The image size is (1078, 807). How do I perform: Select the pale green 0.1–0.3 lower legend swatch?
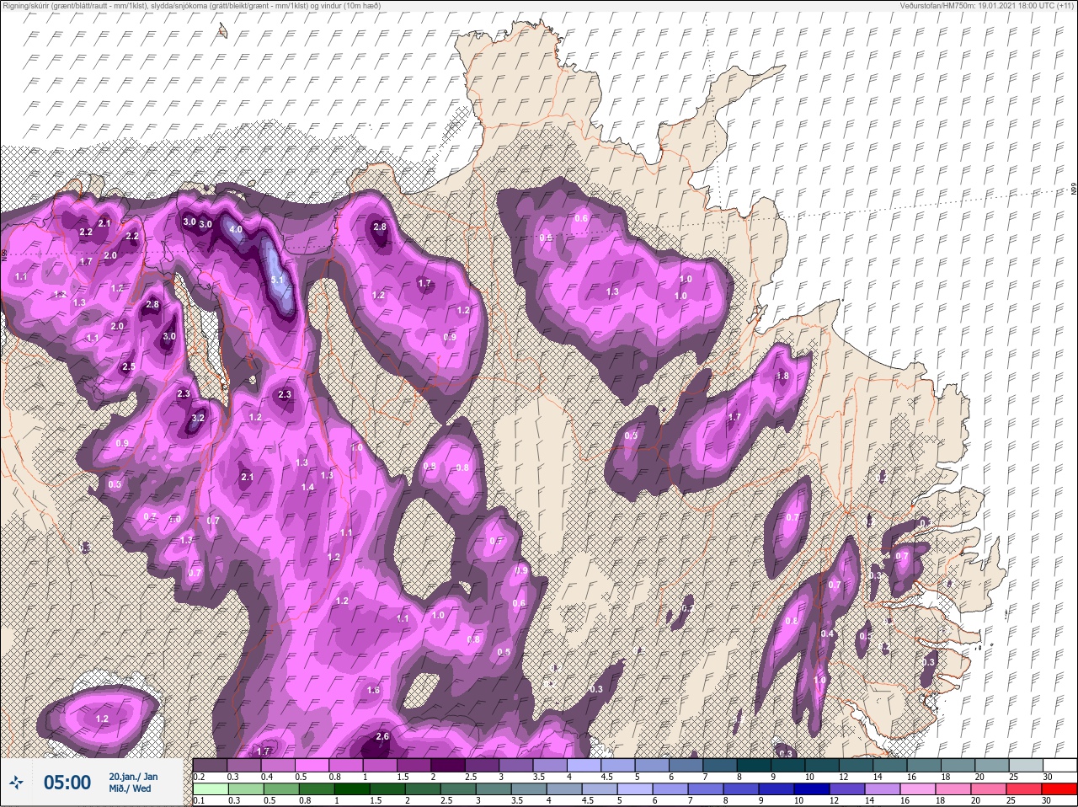pyautogui.click(x=211, y=789)
